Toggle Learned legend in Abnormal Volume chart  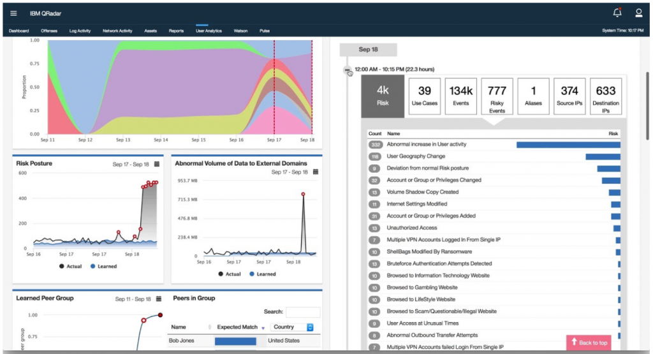click(263, 274)
